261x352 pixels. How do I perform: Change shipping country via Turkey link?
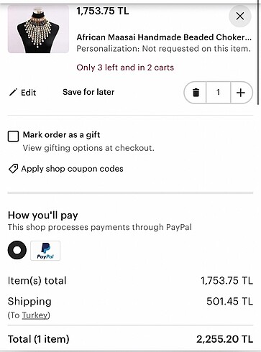35,315
